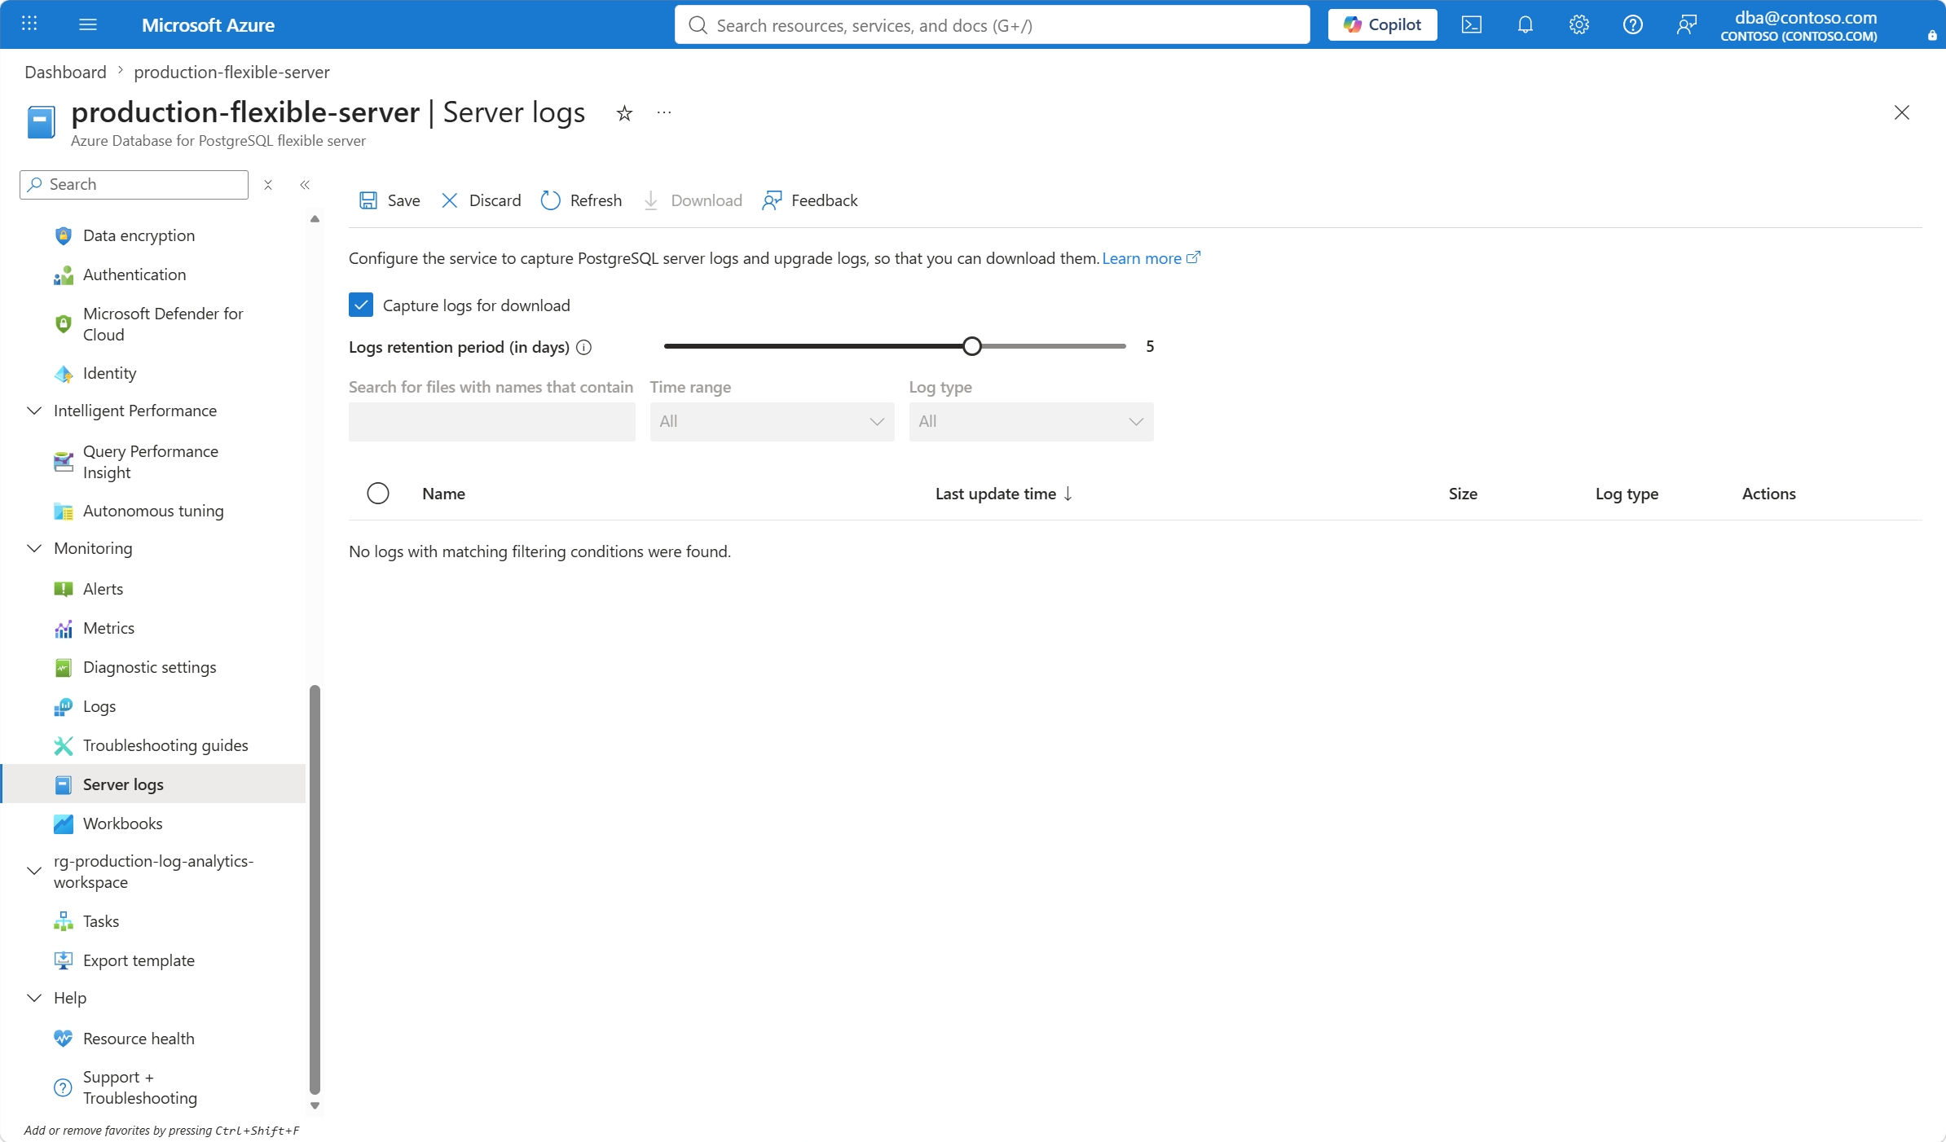
Task: Click production-flexible-server breadcrumb
Action: 231,72
